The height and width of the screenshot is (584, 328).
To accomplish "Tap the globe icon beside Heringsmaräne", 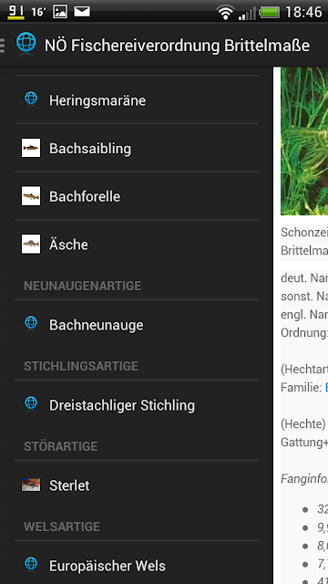I will coord(31,99).
